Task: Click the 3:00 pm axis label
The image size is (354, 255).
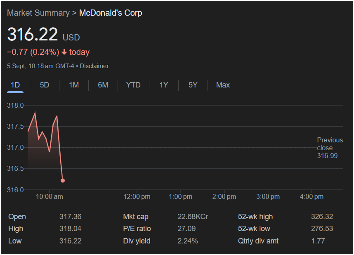Action: pos(268,197)
